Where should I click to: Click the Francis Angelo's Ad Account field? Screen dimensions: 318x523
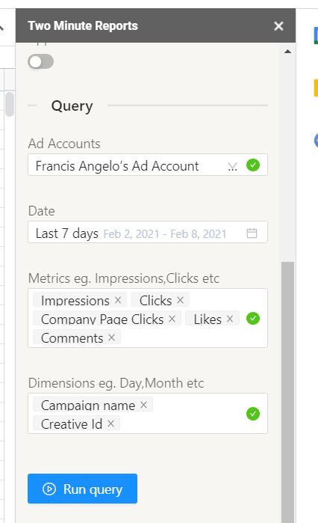tap(148, 165)
